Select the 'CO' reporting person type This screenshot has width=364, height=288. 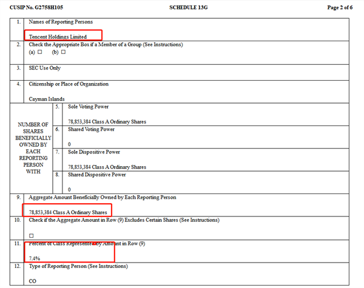(32, 281)
